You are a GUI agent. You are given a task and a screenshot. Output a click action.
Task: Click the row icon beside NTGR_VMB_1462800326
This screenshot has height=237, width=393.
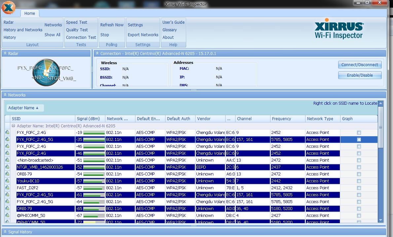(7, 167)
